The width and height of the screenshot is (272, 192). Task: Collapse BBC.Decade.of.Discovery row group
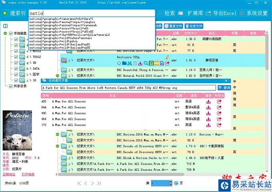(x=58, y=146)
